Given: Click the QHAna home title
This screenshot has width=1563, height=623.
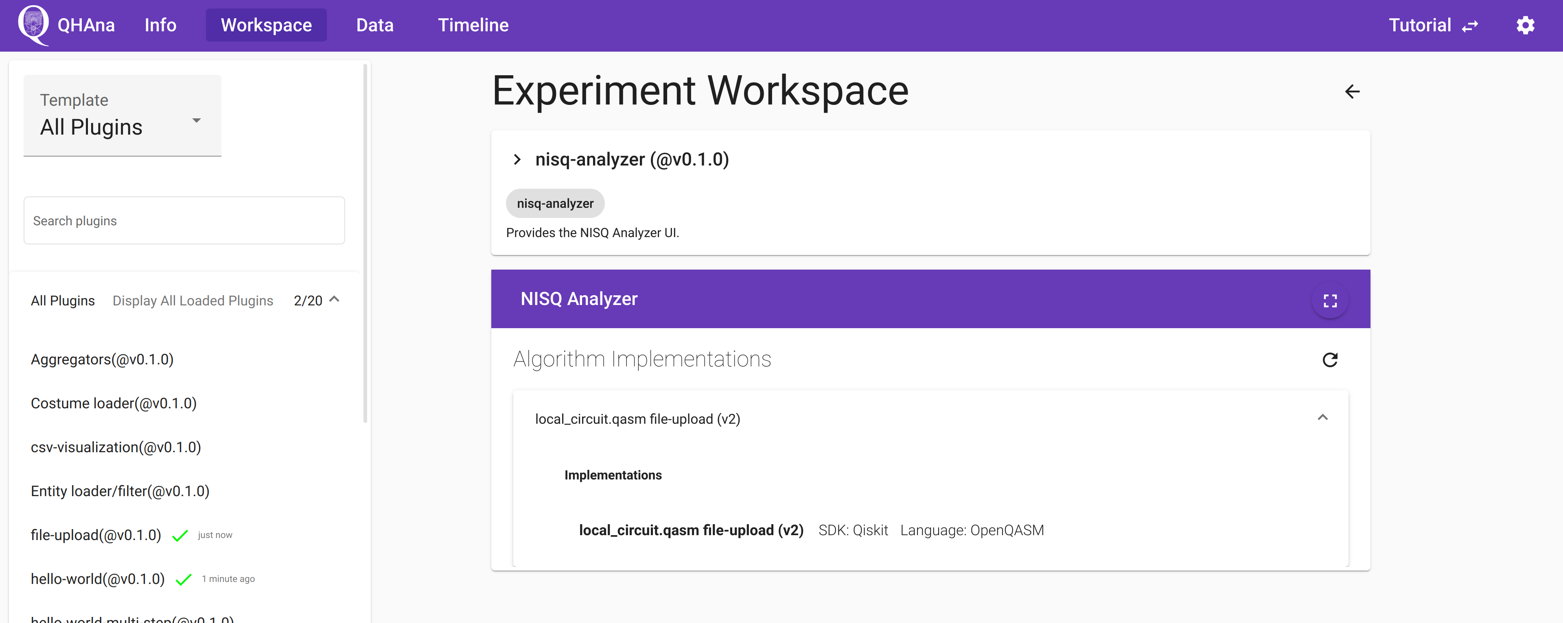Looking at the screenshot, I should pyautogui.click(x=85, y=25).
